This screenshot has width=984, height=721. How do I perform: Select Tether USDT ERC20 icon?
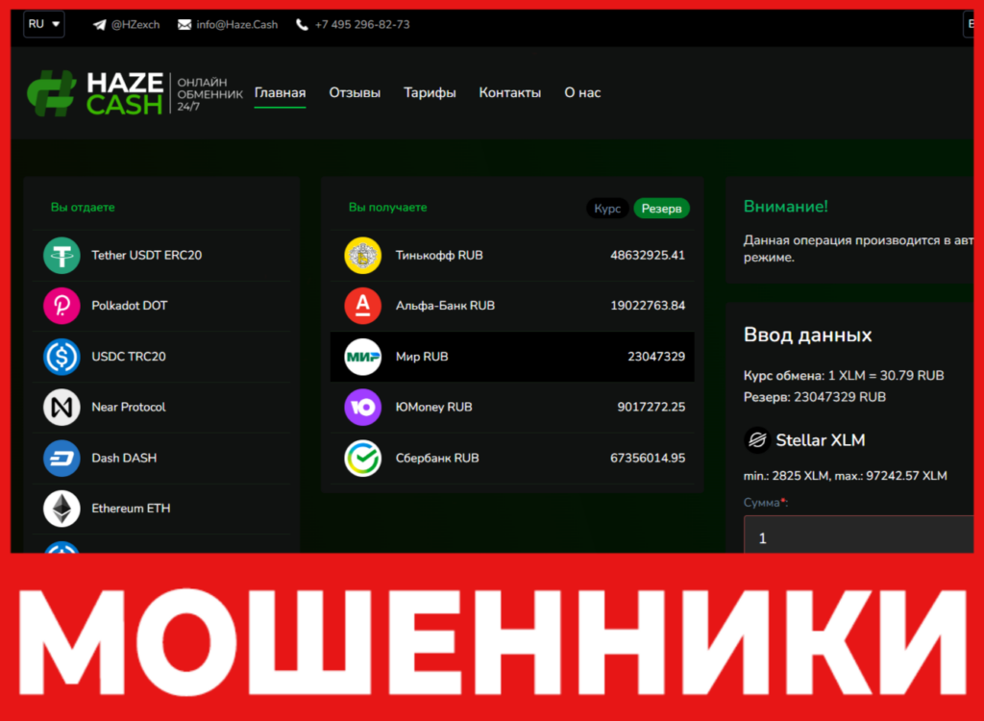point(61,255)
